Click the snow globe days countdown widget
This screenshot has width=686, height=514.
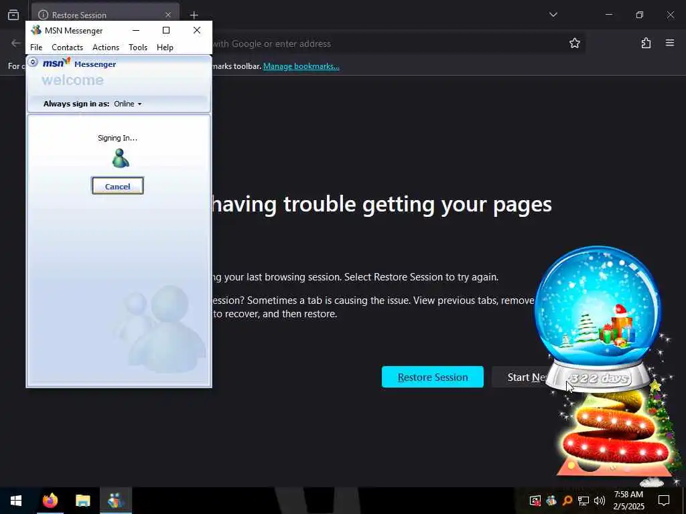tap(598, 319)
